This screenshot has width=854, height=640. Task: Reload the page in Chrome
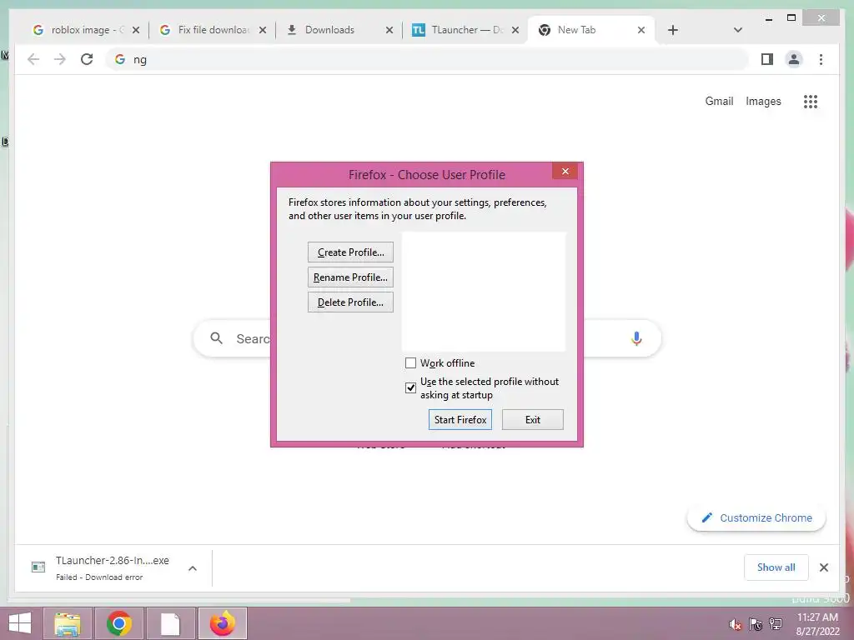pos(87,59)
